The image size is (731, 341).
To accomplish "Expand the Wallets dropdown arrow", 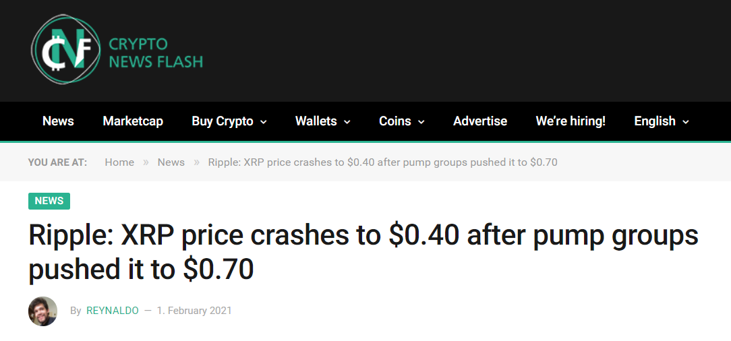I will pyautogui.click(x=347, y=122).
